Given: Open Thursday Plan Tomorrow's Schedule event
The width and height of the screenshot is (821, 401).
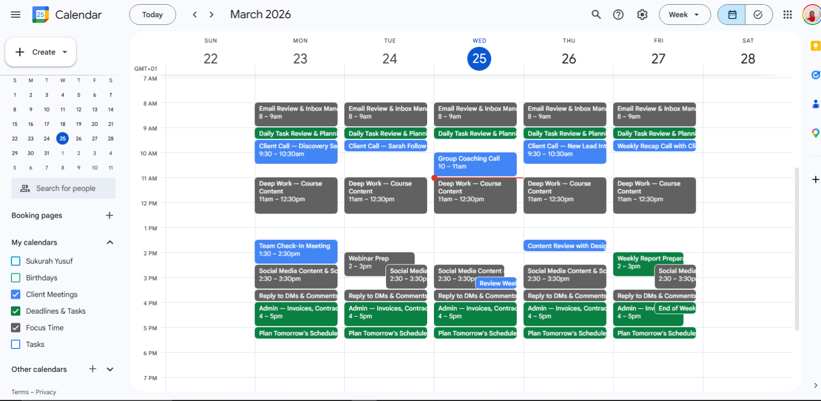Looking at the screenshot, I should click(565, 333).
